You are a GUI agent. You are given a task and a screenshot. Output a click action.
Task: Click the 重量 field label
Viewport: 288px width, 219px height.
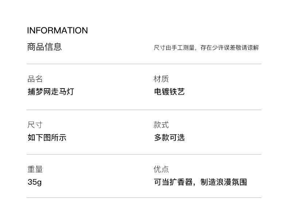coord(35,169)
